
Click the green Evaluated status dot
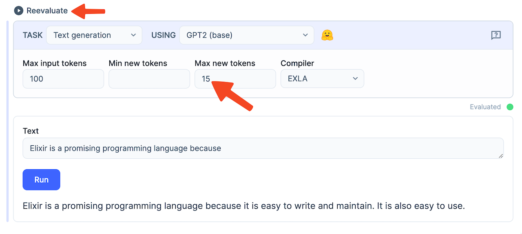pyautogui.click(x=510, y=107)
